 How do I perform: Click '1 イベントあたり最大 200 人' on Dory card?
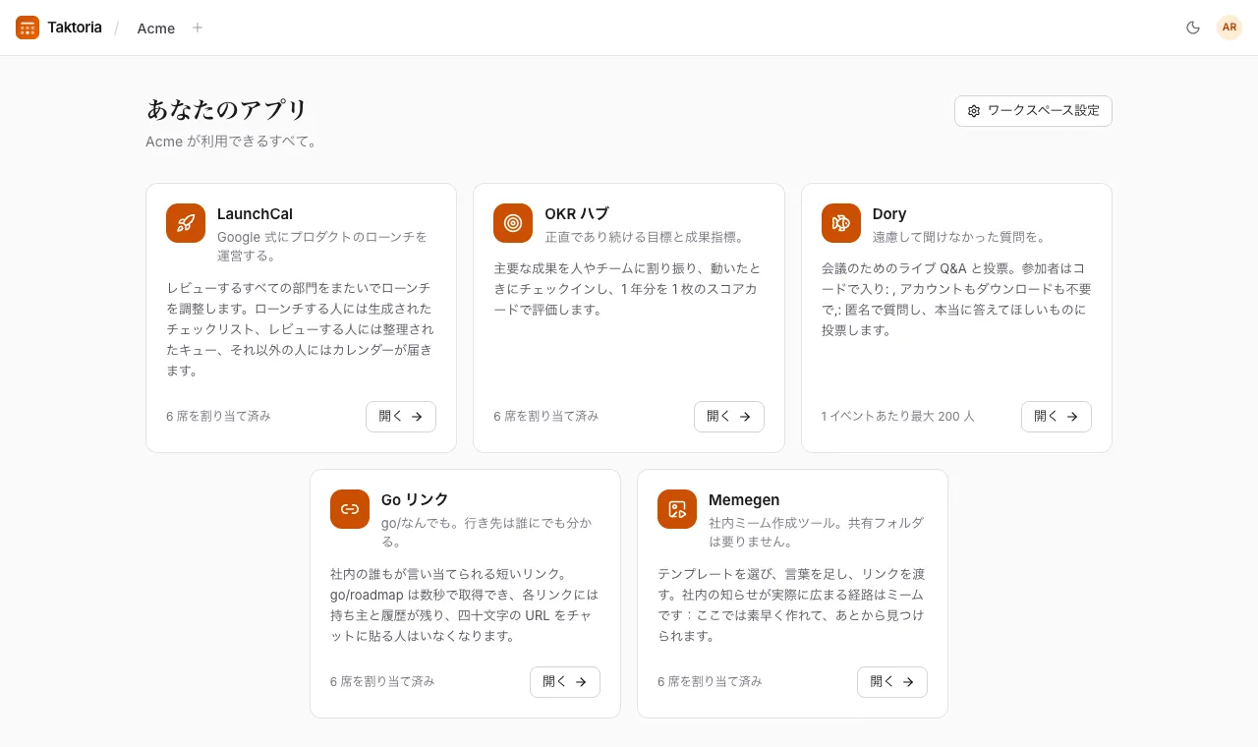(x=898, y=417)
